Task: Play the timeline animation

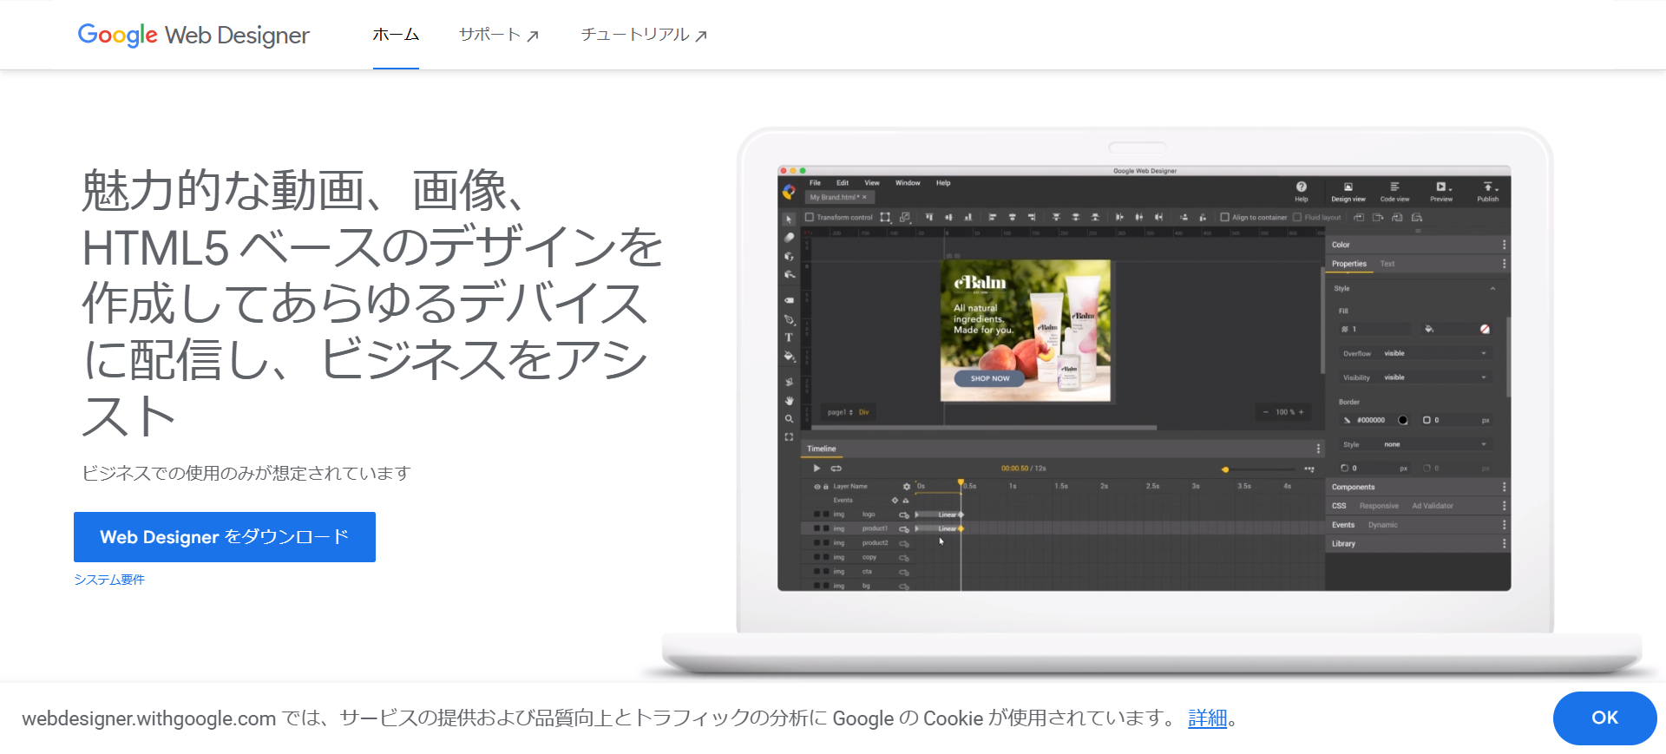Action: [817, 469]
